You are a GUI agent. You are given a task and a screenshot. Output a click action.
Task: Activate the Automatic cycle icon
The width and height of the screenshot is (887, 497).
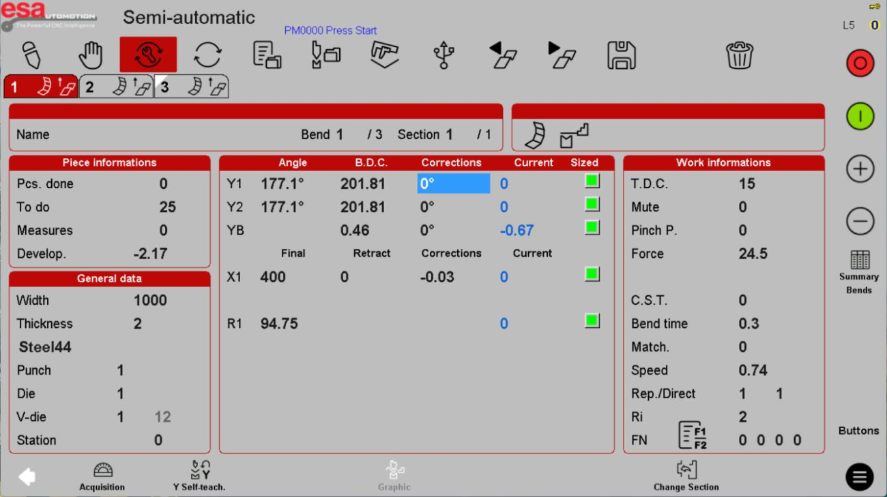(207, 55)
